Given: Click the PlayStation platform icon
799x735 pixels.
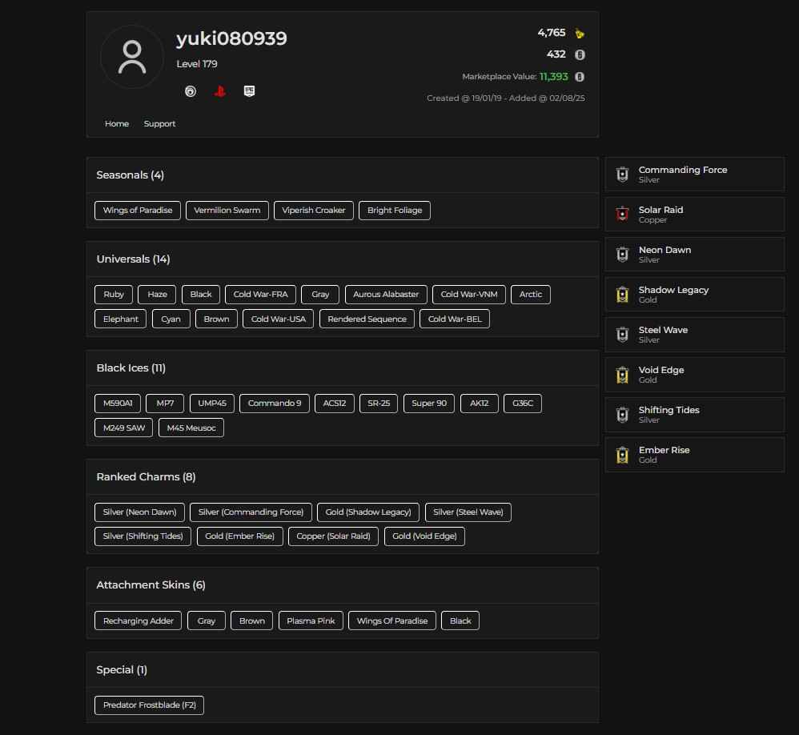Looking at the screenshot, I should pyautogui.click(x=219, y=90).
